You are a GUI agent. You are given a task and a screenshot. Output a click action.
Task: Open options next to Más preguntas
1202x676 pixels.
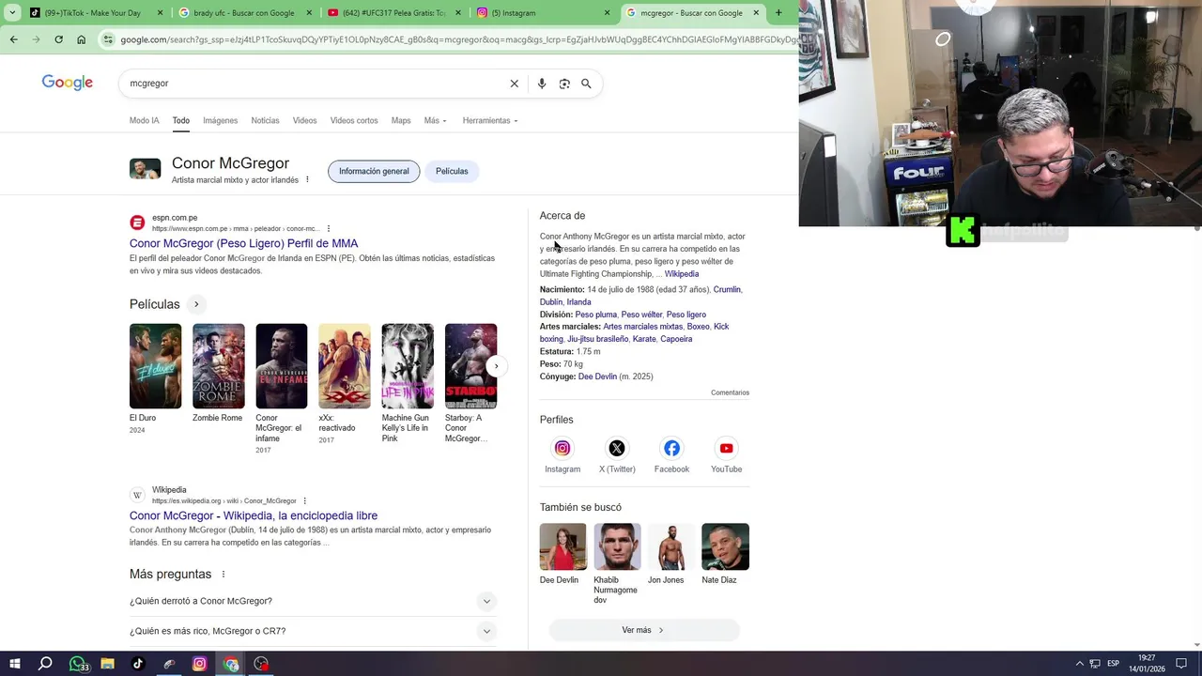[x=223, y=574]
